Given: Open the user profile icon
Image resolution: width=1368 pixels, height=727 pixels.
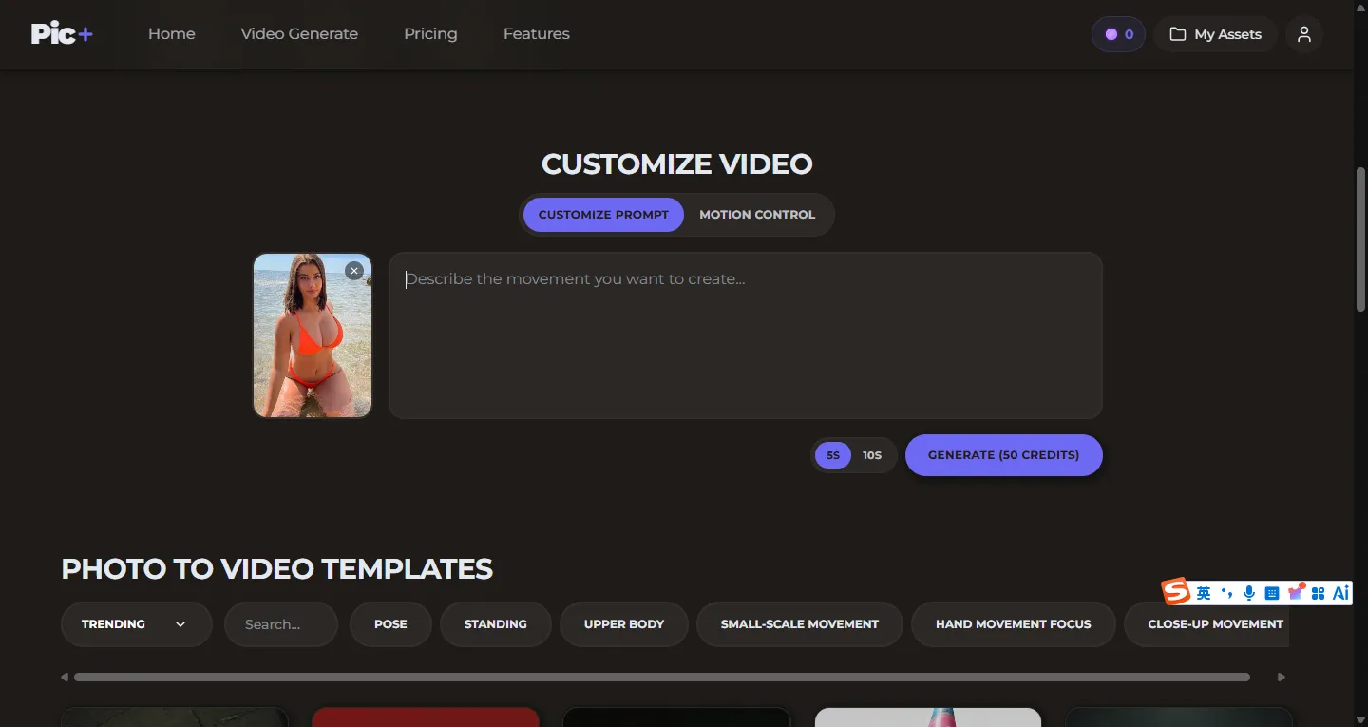Looking at the screenshot, I should 1304,34.
